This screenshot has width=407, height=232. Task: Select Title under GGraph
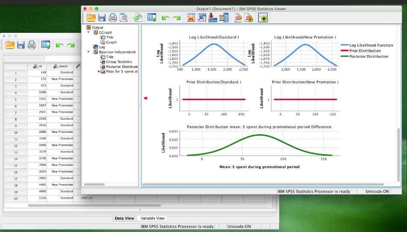(110, 37)
